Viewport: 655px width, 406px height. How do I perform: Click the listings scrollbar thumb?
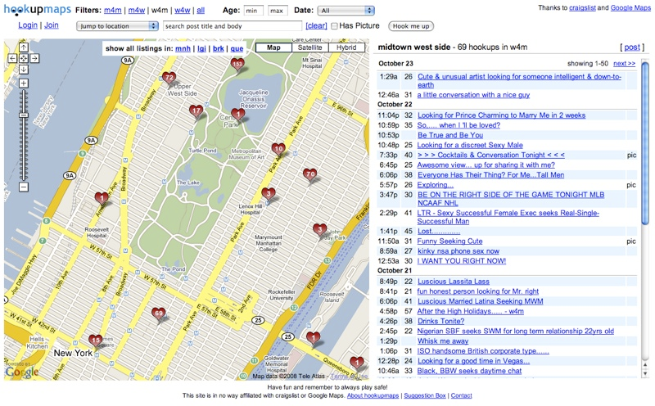[x=645, y=144]
